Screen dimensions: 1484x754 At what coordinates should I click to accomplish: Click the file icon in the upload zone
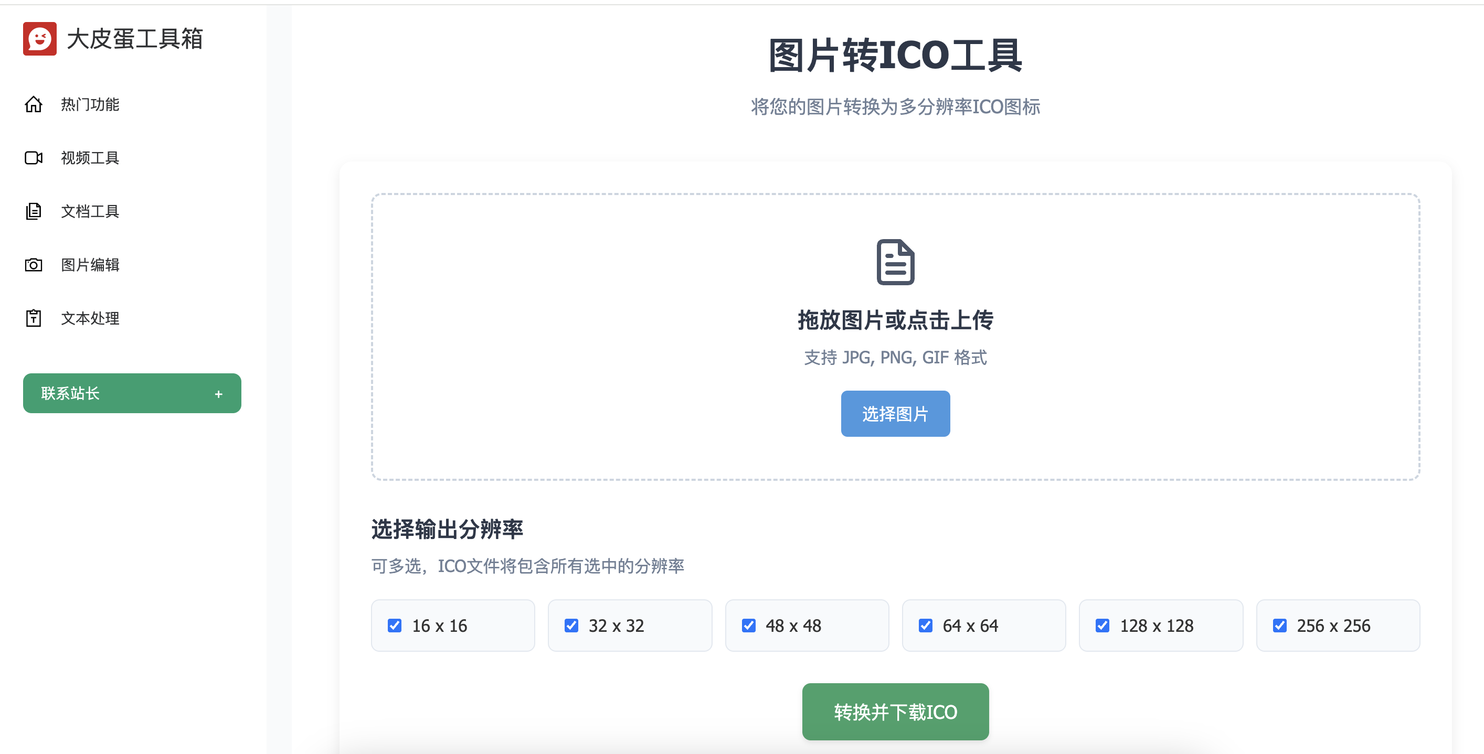(895, 264)
